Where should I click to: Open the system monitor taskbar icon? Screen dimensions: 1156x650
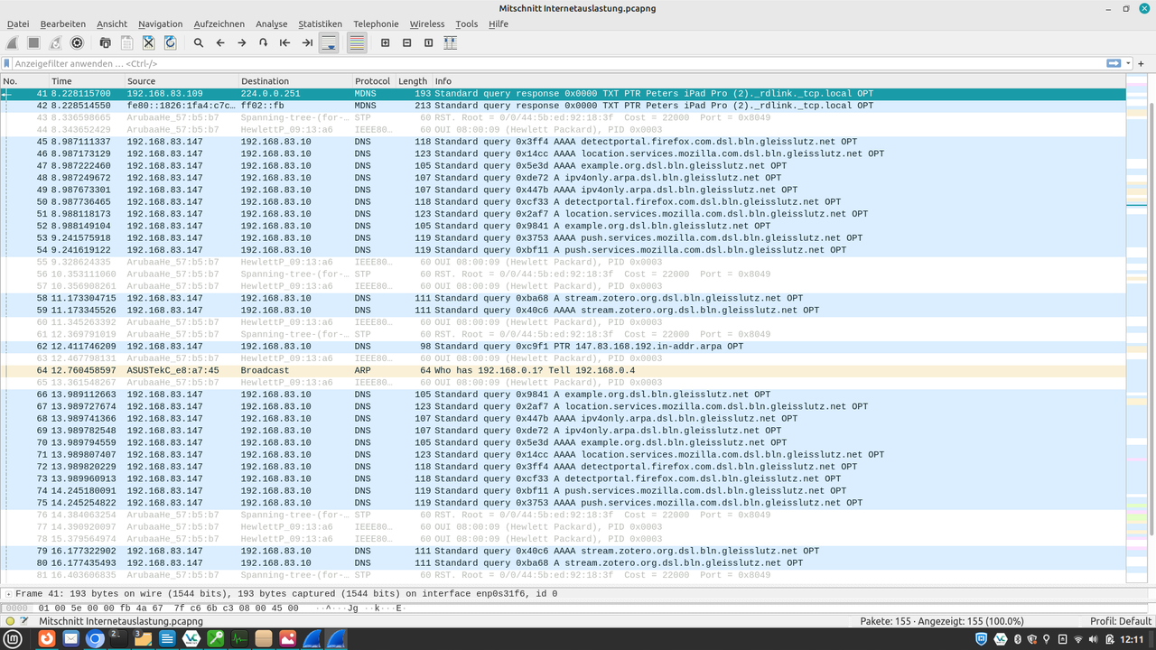pyautogui.click(x=239, y=639)
